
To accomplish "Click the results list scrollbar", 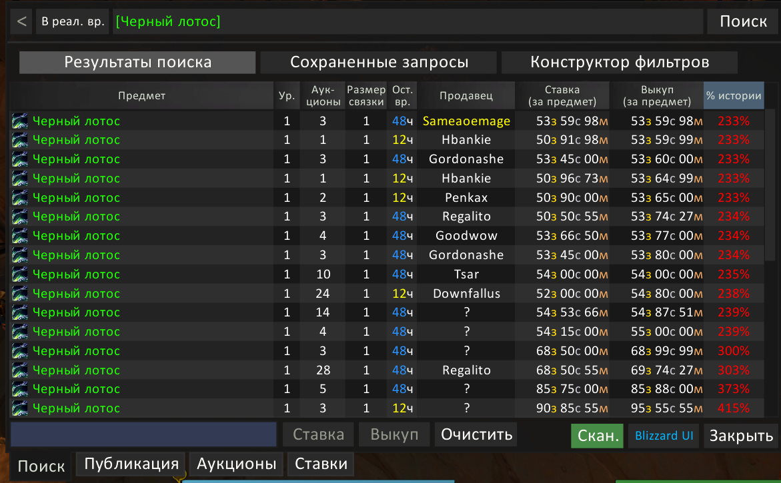I will click(770, 185).
